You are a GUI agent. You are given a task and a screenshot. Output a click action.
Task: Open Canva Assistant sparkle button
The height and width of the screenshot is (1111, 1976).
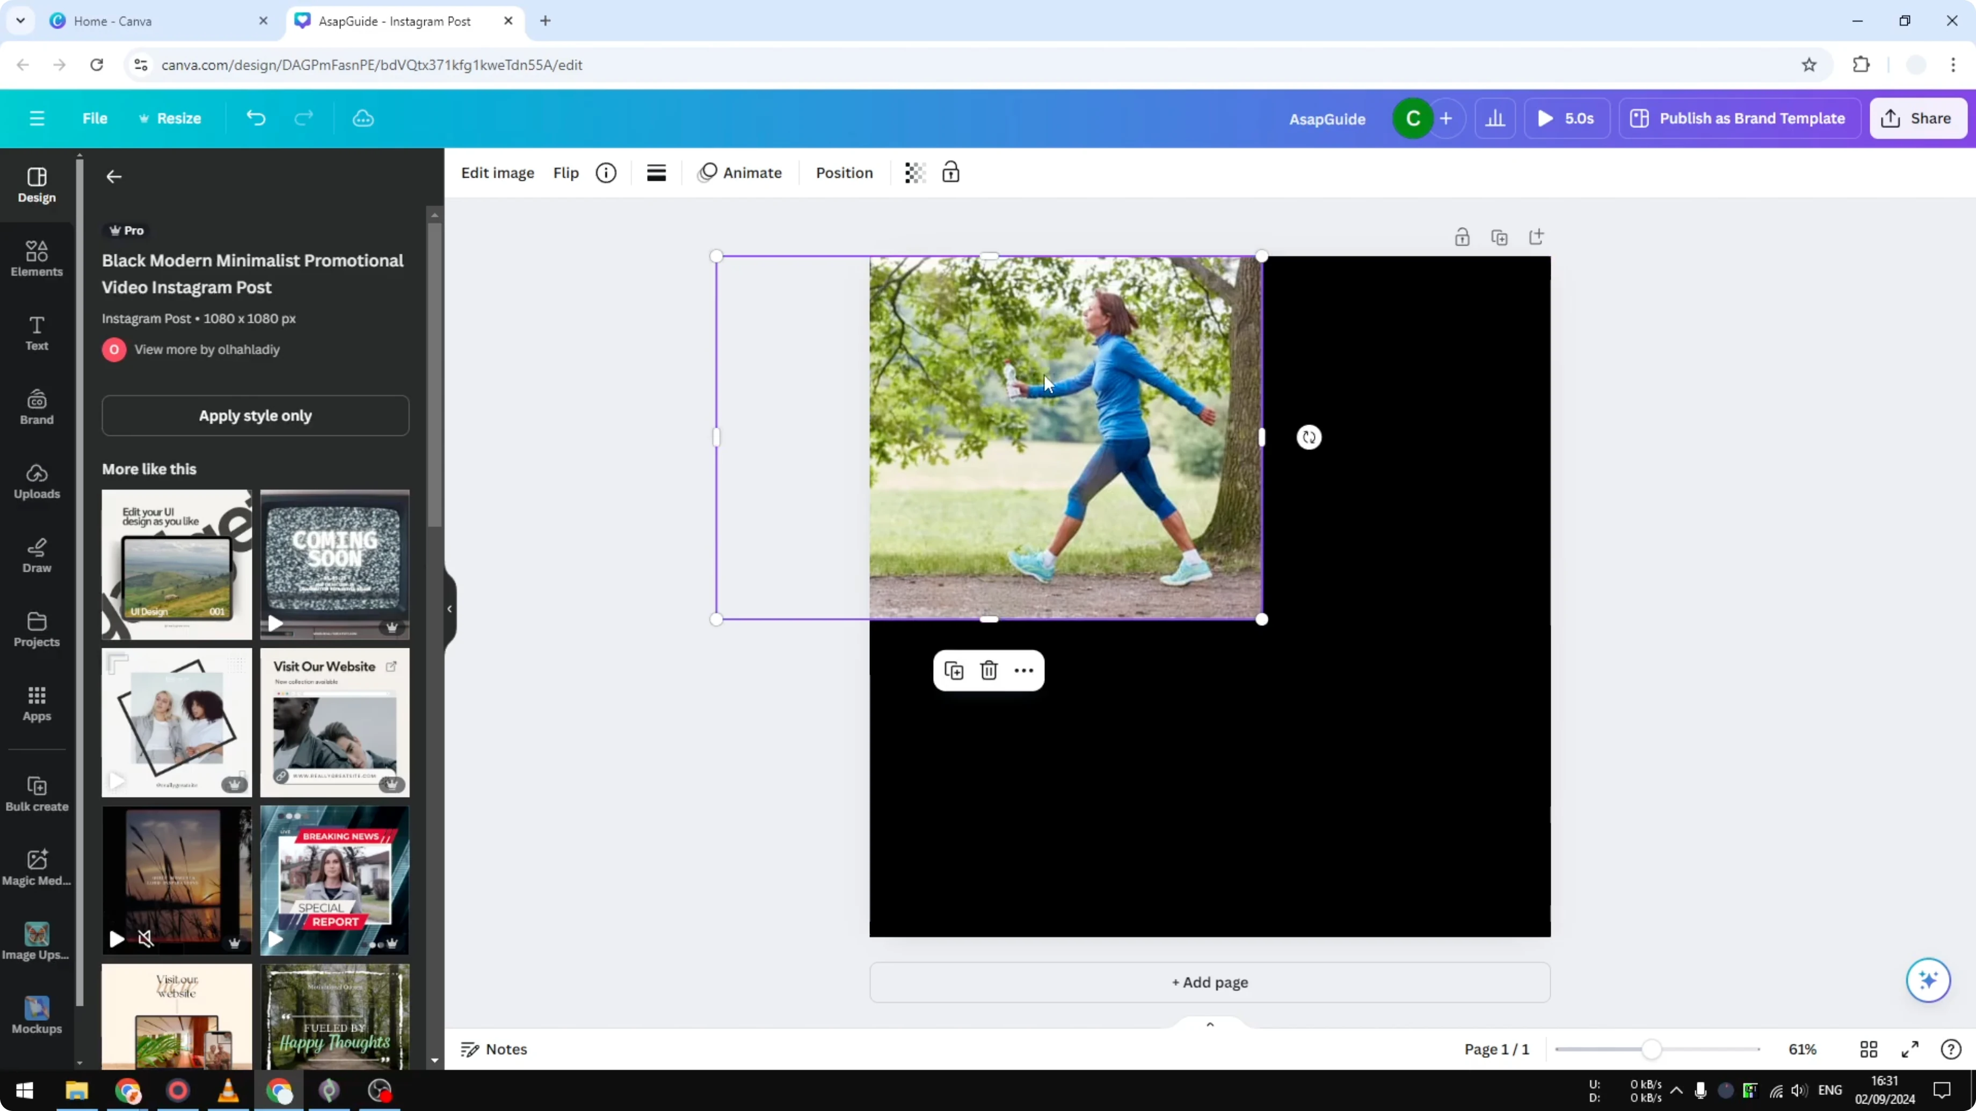click(x=1928, y=980)
